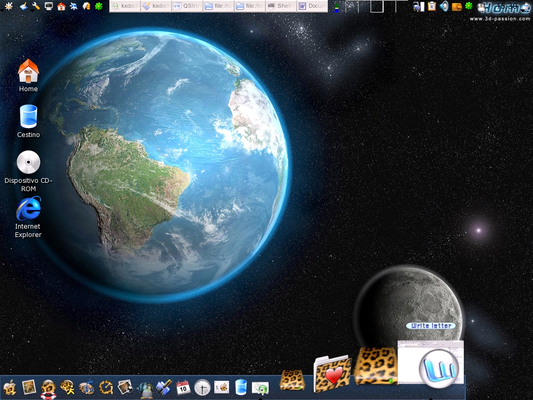
Task: Click the clock icon in the dock
Action: 202,387
